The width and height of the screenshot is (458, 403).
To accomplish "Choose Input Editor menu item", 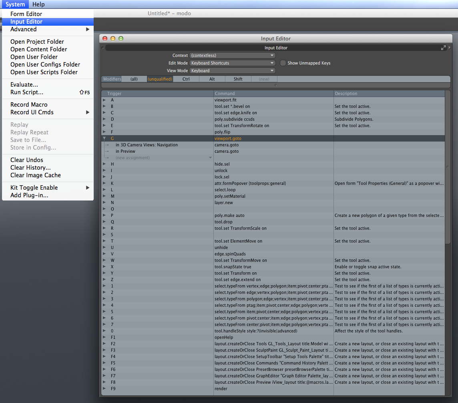I will 48,22.
